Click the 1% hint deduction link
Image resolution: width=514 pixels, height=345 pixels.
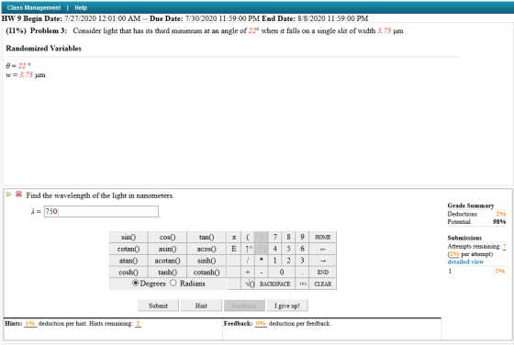pyautogui.click(x=30, y=323)
